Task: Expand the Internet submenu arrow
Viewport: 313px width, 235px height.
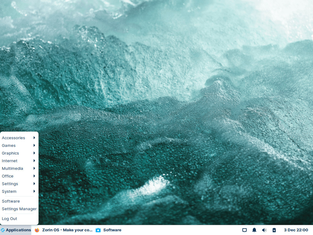Action: 34,161
